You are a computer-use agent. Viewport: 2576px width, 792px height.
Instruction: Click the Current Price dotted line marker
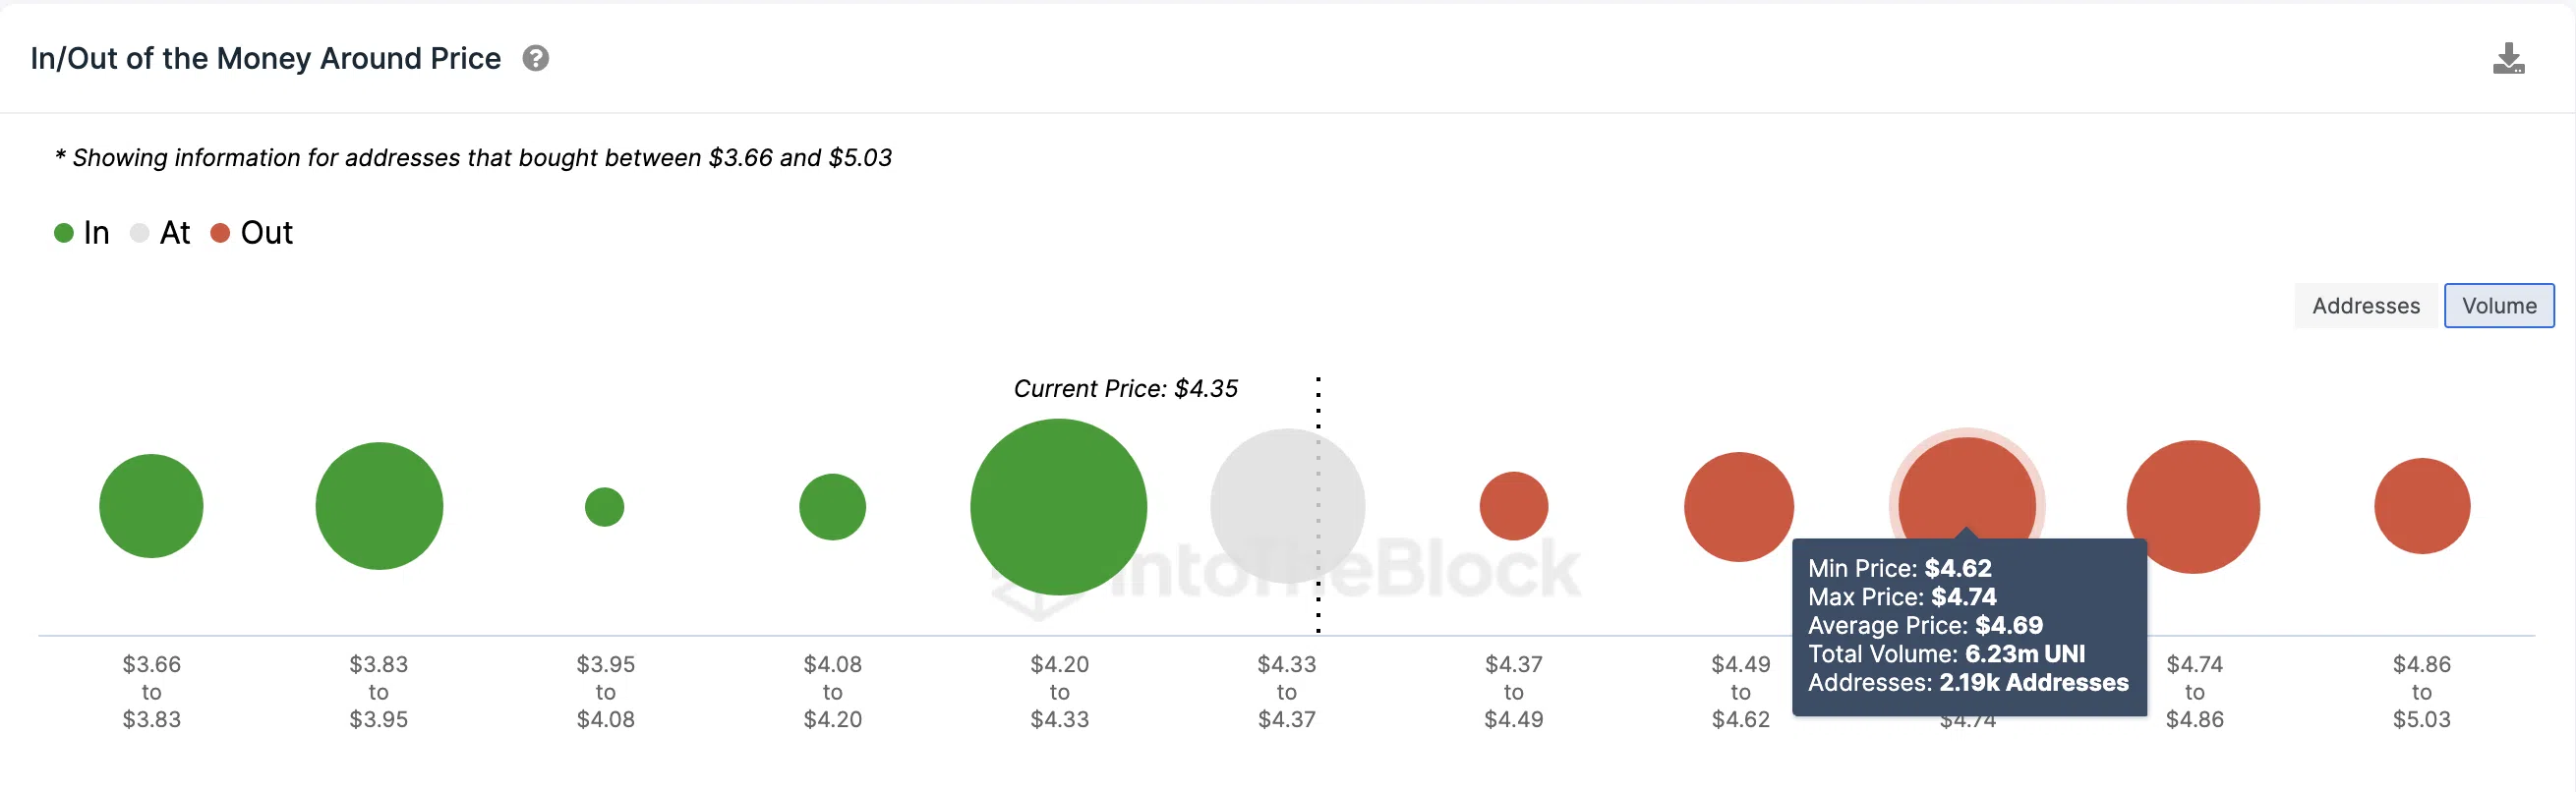(1319, 505)
